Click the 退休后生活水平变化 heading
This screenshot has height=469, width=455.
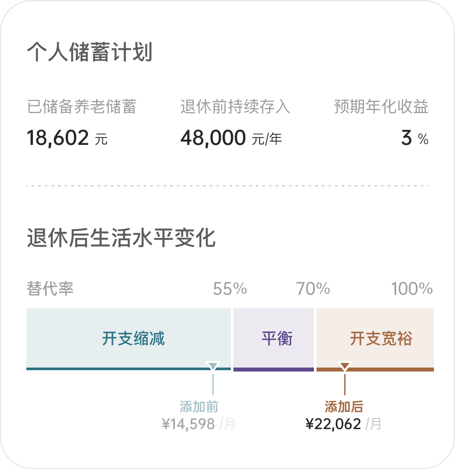(x=121, y=238)
